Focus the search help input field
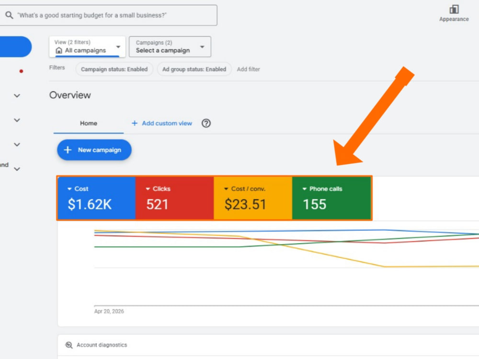The image size is (479, 359). 108,15
